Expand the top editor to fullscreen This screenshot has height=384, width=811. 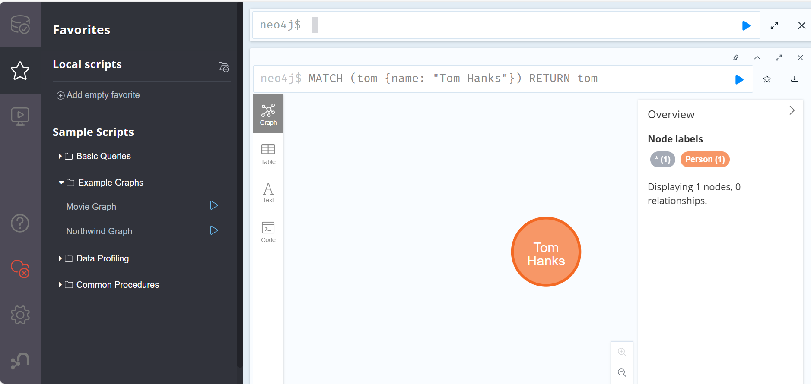point(774,25)
